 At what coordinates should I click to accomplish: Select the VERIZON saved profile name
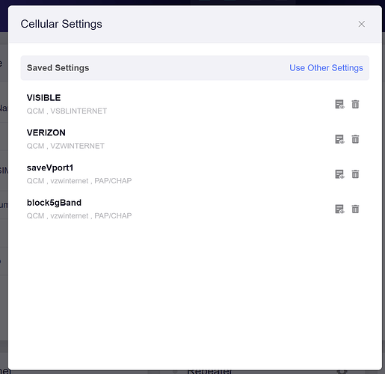pyautogui.click(x=46, y=132)
